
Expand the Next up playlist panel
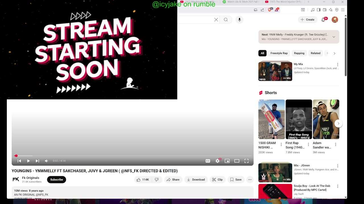[334, 37]
